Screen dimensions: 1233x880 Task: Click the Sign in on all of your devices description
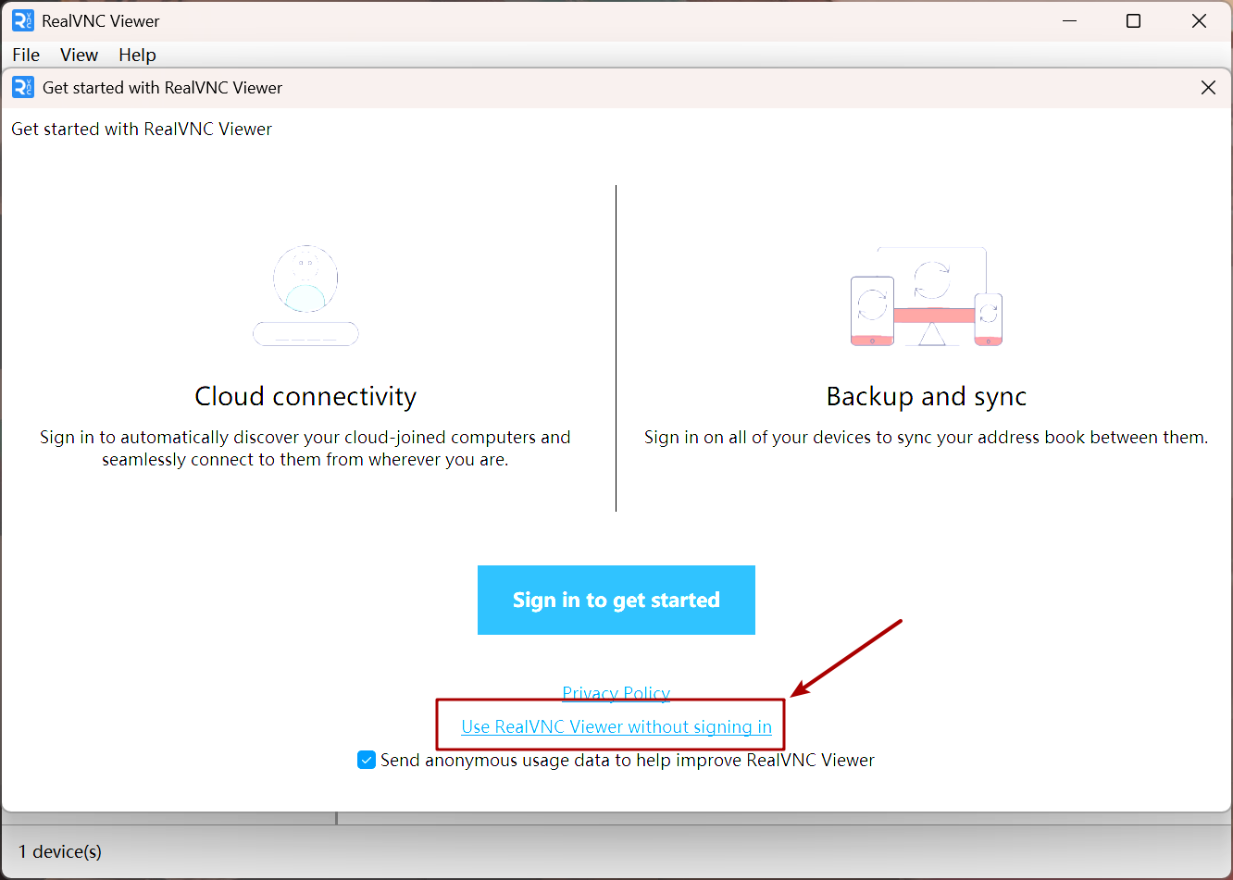[x=927, y=437]
